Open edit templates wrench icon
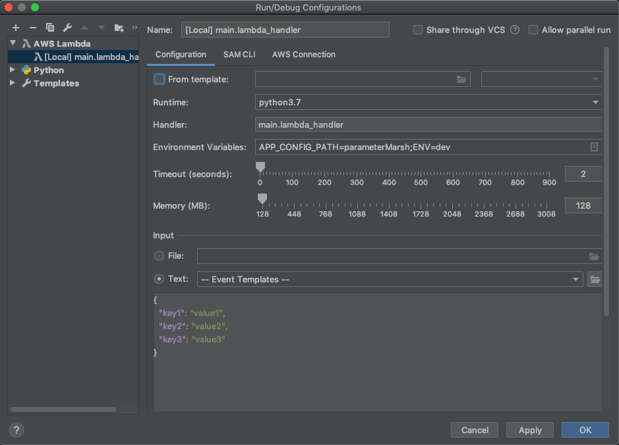The height and width of the screenshot is (445, 619). click(67, 28)
